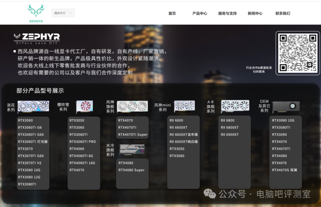Select the RTX4070S 深渊 entry
Viewport: 321px width, 207px height.
(x=284, y=170)
